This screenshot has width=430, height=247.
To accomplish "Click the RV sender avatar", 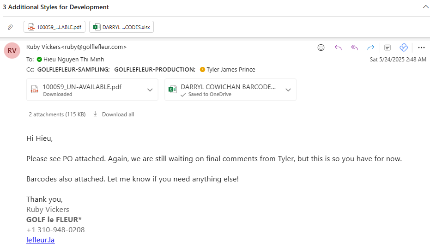I will (x=12, y=50).
